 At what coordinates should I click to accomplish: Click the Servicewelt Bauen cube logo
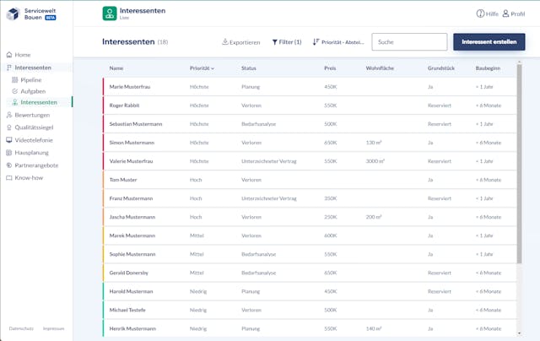(x=13, y=15)
